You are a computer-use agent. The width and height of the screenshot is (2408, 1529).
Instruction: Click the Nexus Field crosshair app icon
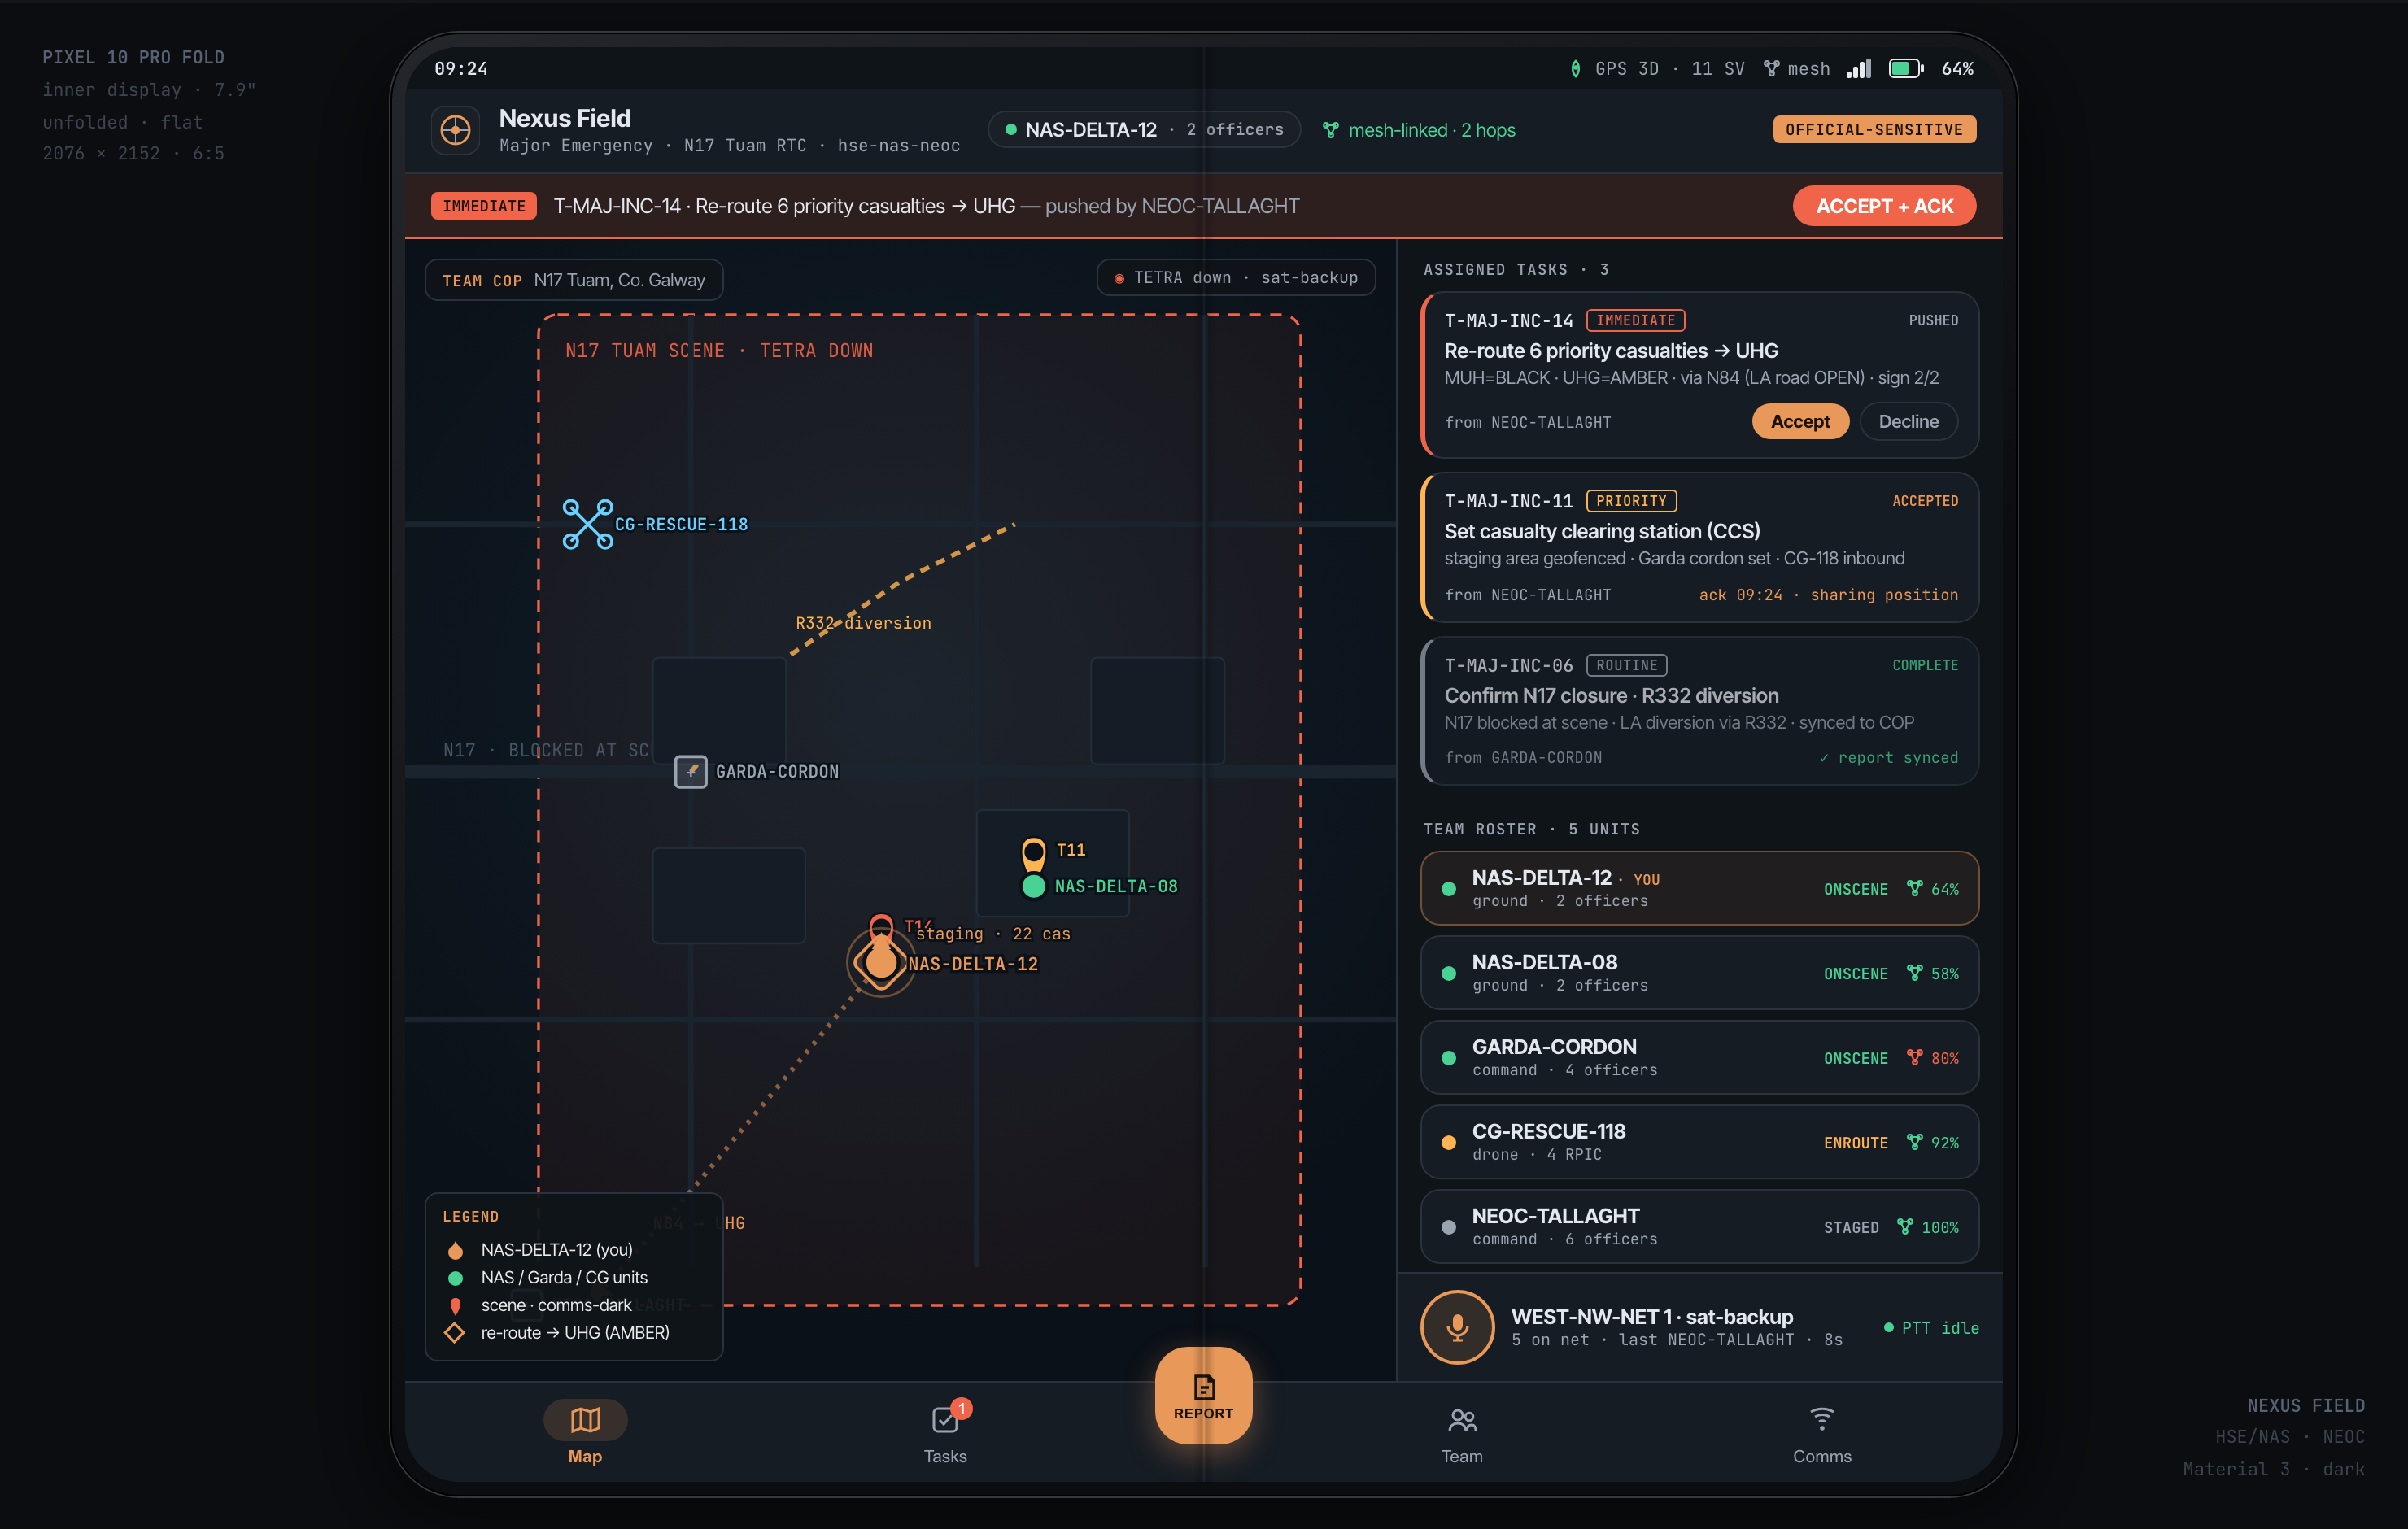click(456, 130)
